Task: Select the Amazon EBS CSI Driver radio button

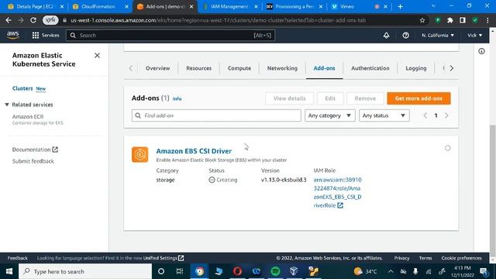Action: (448, 148)
